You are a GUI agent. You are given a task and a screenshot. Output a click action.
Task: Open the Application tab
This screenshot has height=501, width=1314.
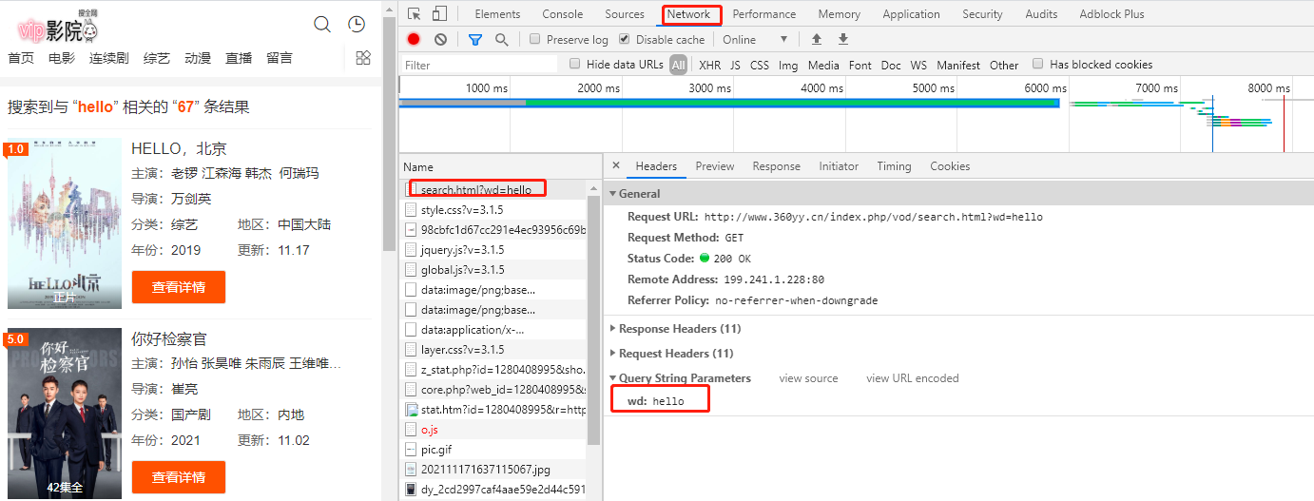pyautogui.click(x=911, y=13)
